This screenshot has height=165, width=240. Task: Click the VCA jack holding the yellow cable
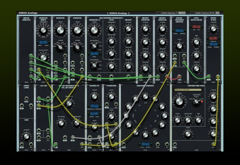[175, 62]
